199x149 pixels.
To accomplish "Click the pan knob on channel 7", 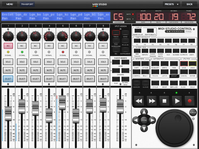I will pyautogui.click(x=90, y=36).
